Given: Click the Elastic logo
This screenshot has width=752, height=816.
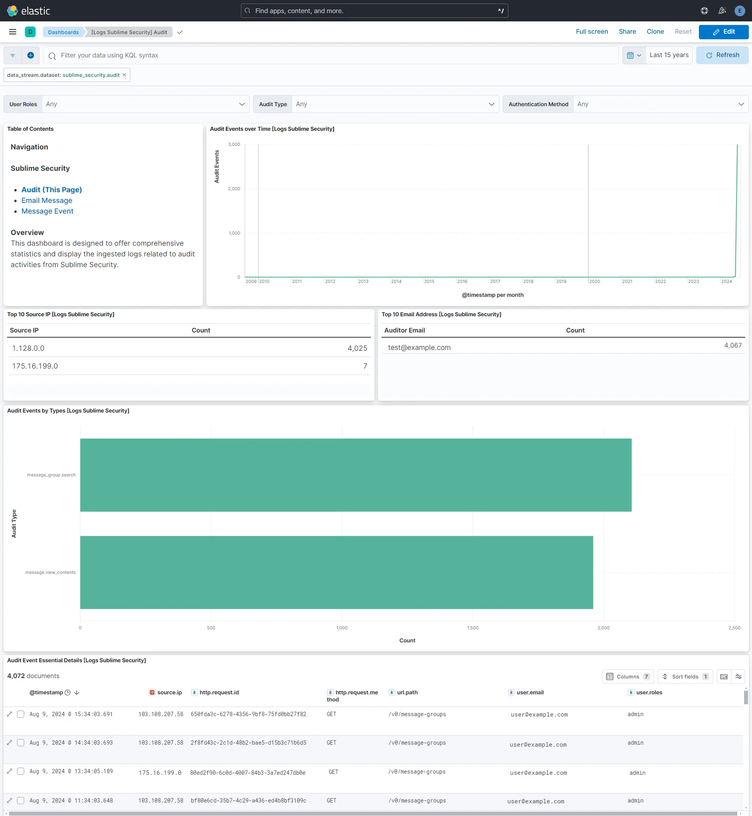Looking at the screenshot, I should [29, 11].
